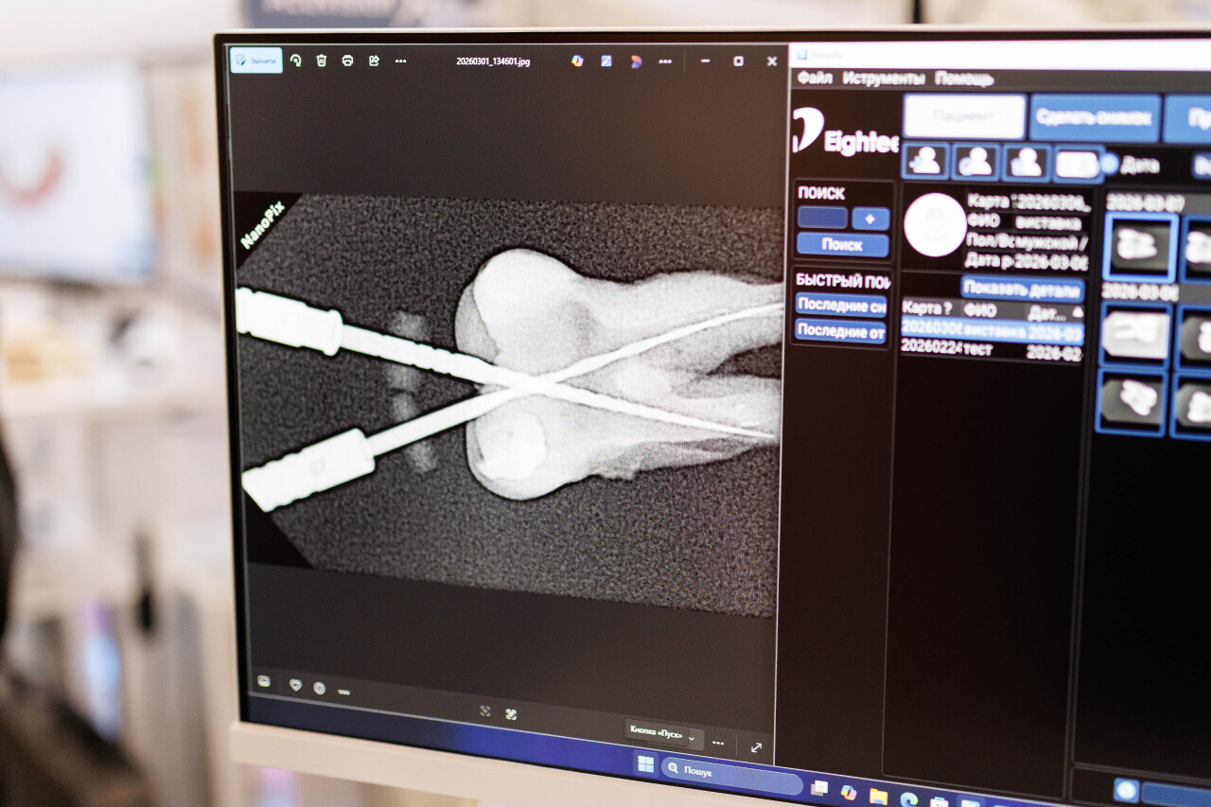Expand viewer to full screen arrows
Viewport: 1211px width, 807px height.
tap(756, 747)
